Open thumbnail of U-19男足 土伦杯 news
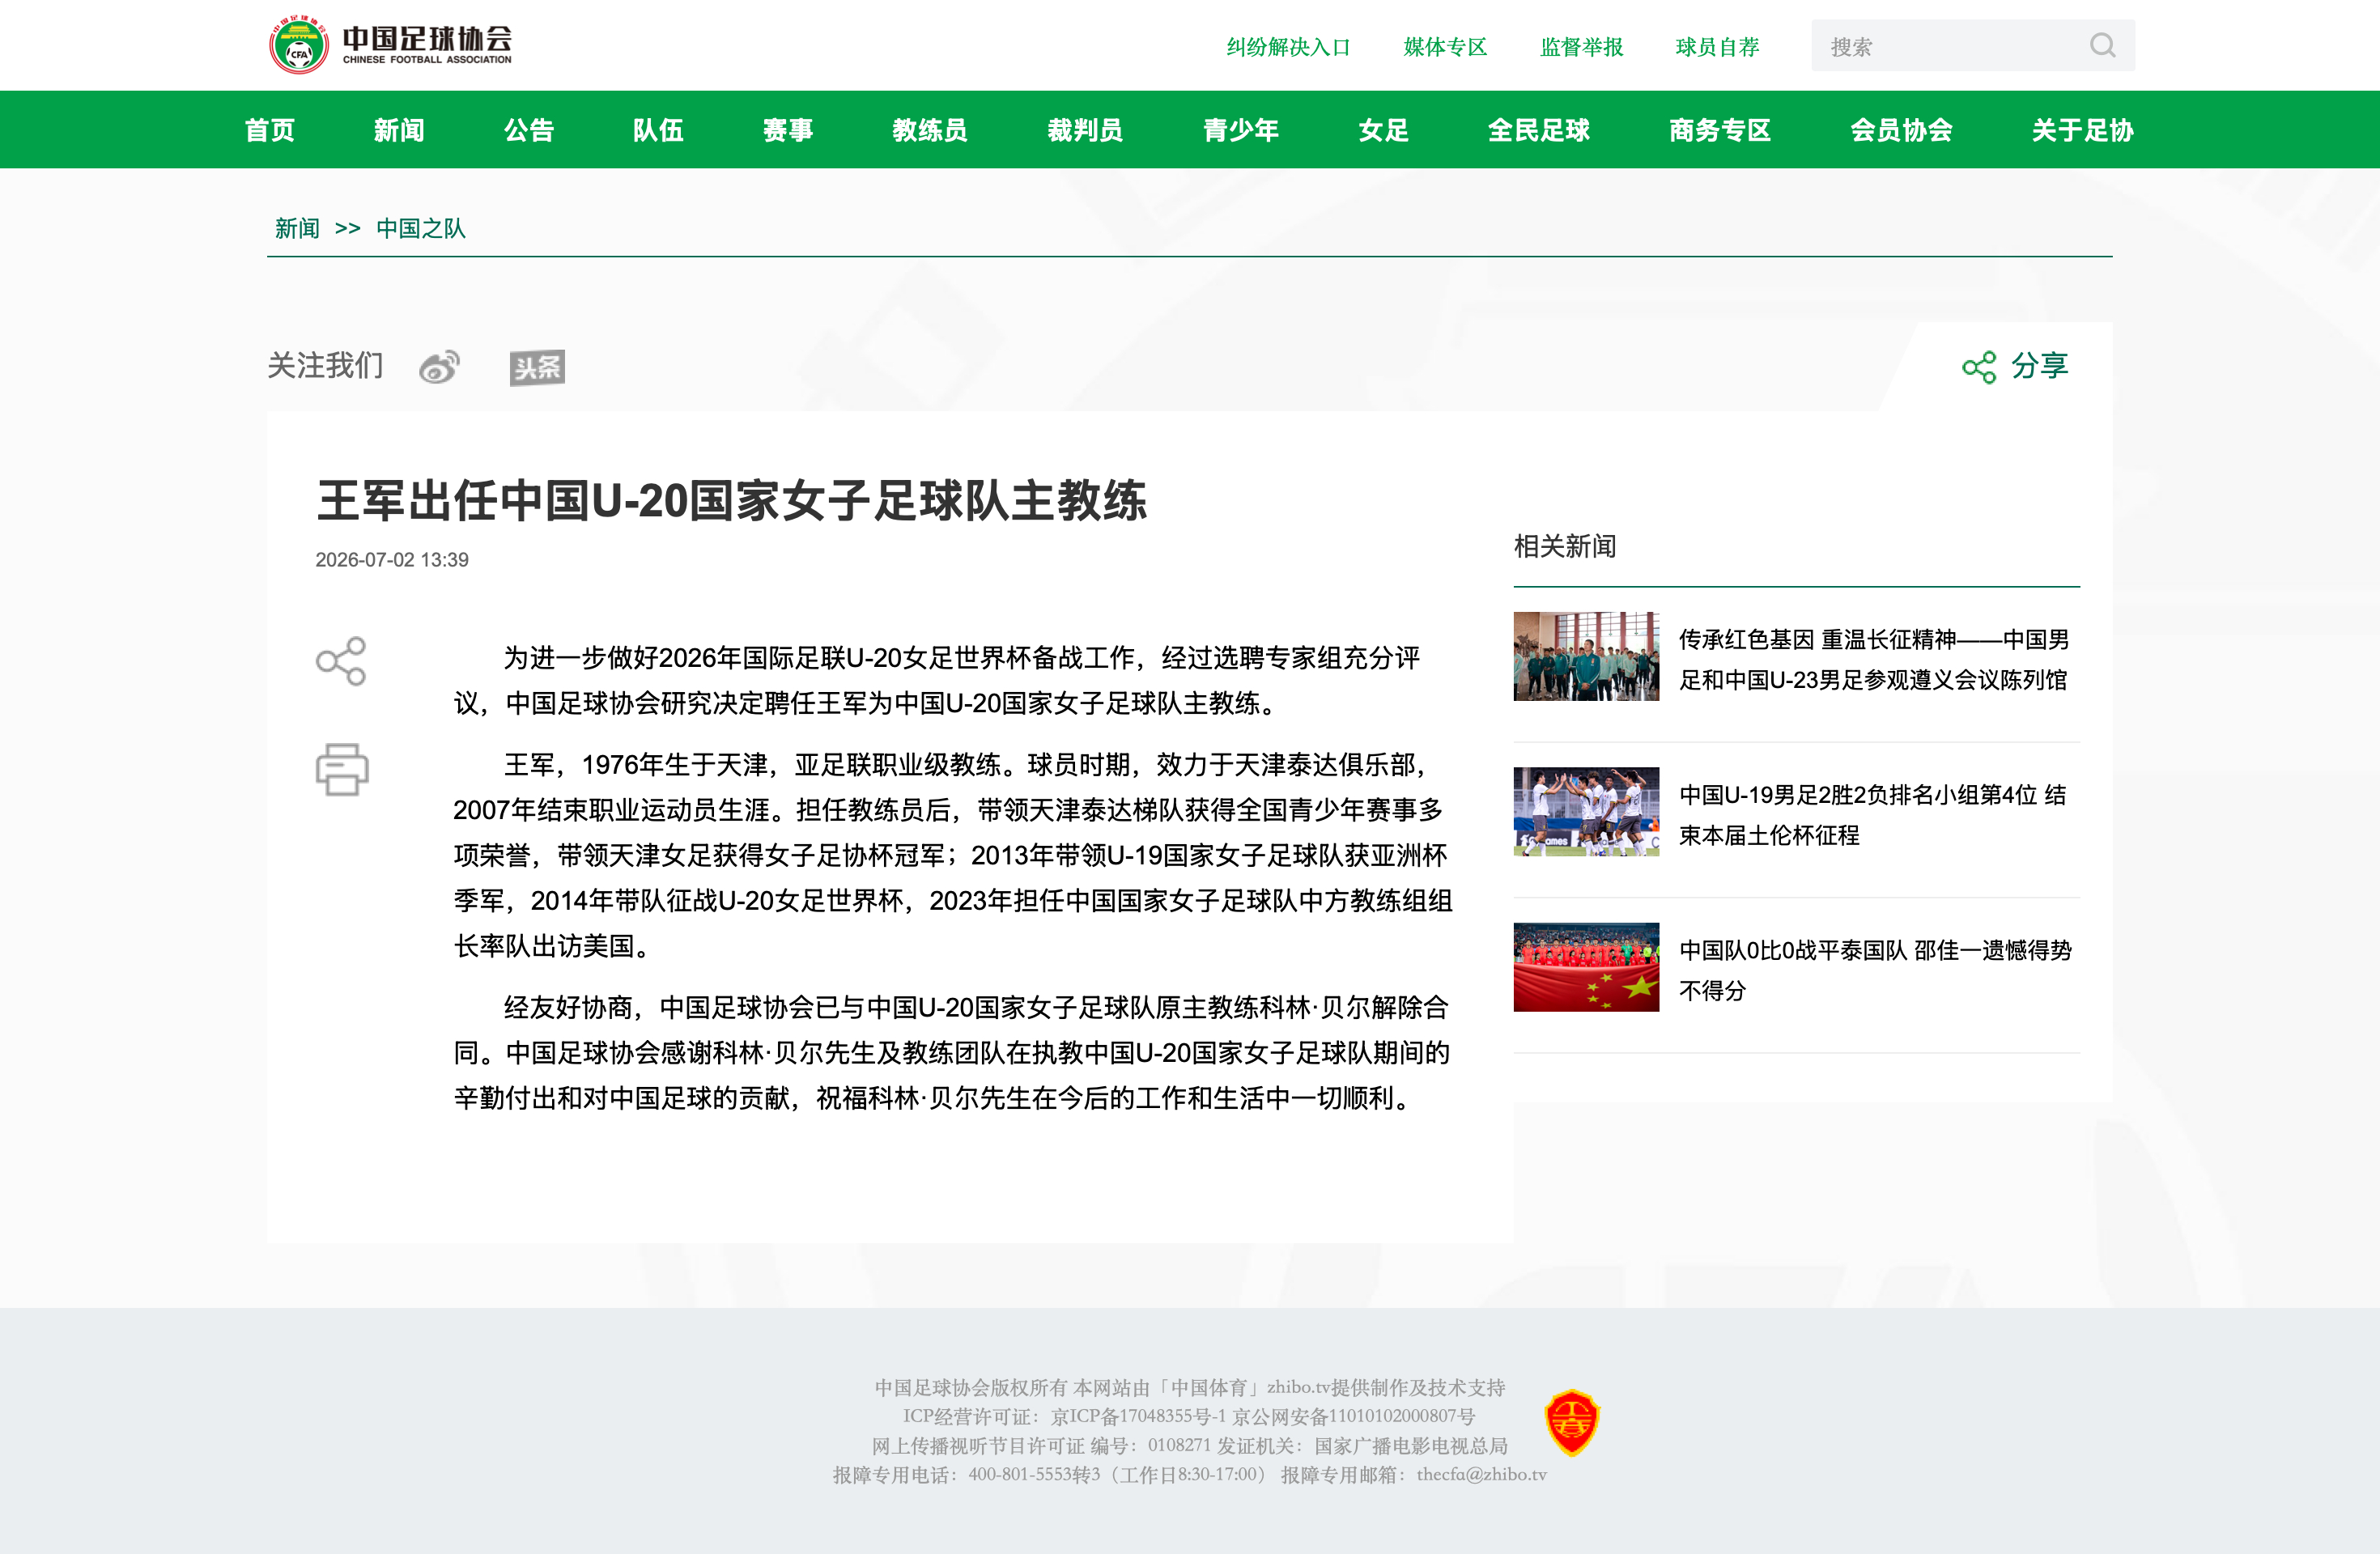2380x1554 pixels. (x=1586, y=812)
